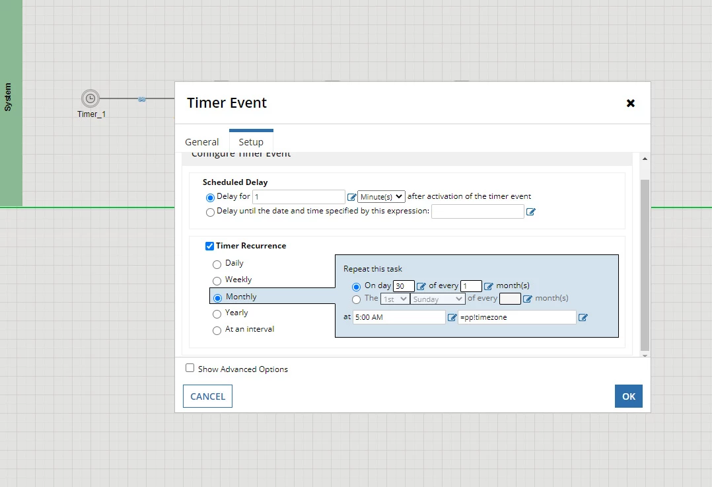Click the Timer_1 label on the canvas
This screenshot has width=712, height=487.
pyautogui.click(x=91, y=114)
